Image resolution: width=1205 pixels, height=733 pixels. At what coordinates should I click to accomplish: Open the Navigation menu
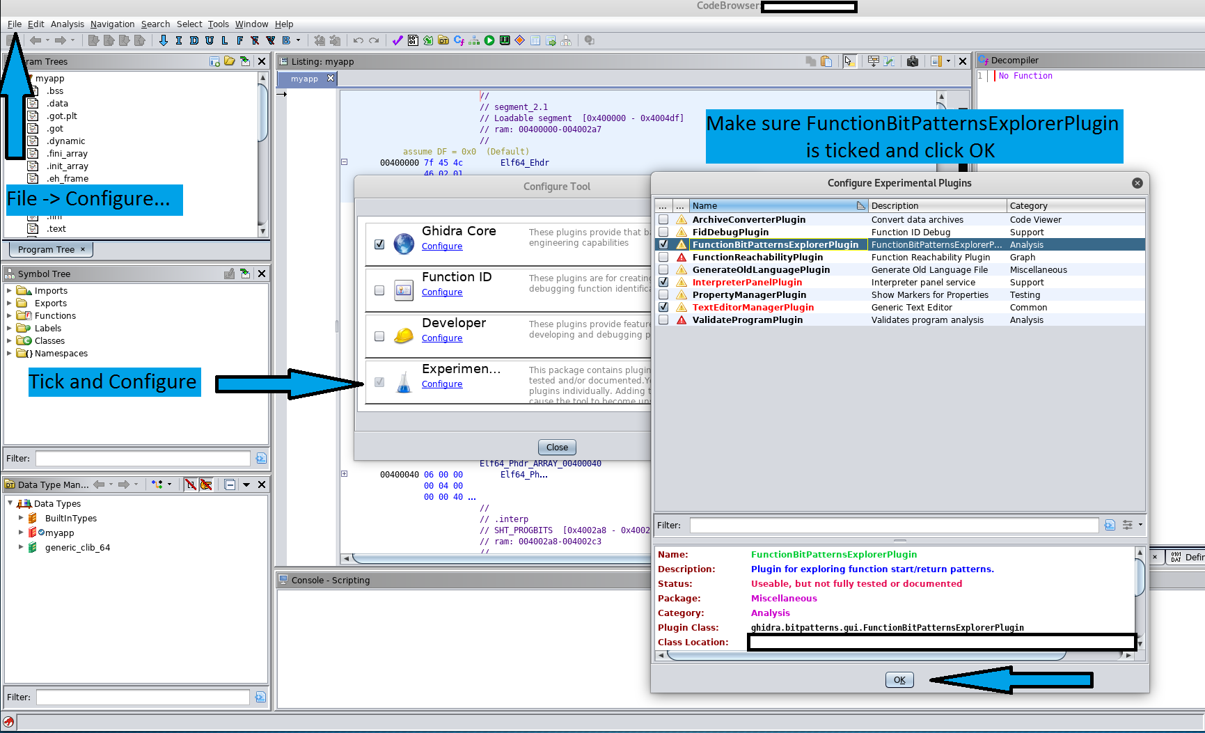tap(112, 24)
